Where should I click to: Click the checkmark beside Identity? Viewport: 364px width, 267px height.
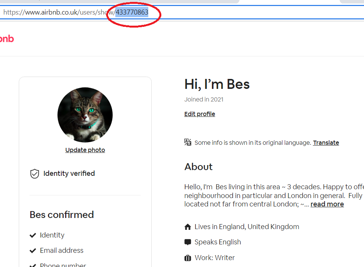[33, 235]
